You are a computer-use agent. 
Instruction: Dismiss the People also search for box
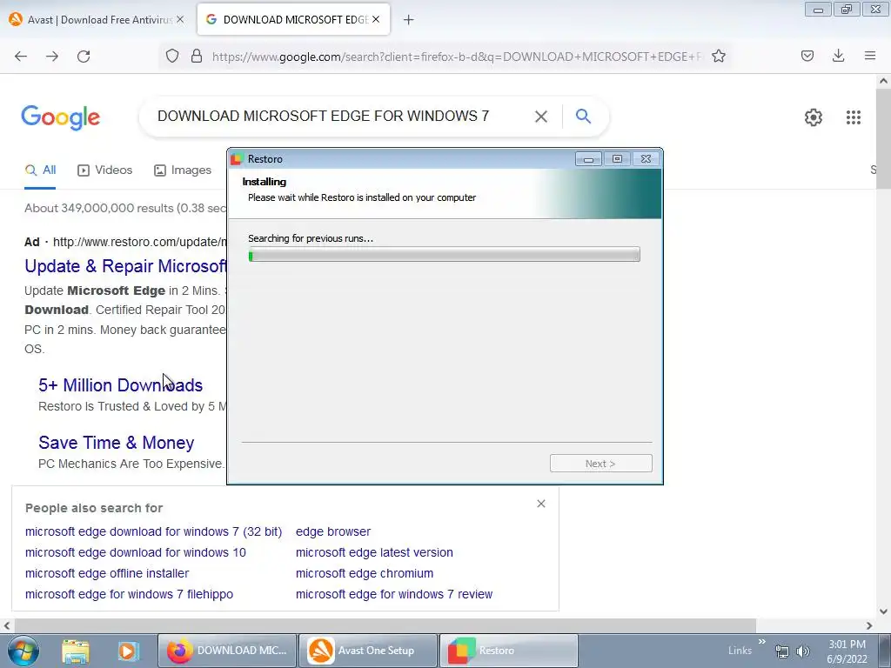(x=541, y=504)
